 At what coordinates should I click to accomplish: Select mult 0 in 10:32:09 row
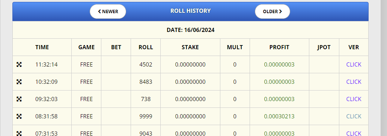click(x=235, y=82)
